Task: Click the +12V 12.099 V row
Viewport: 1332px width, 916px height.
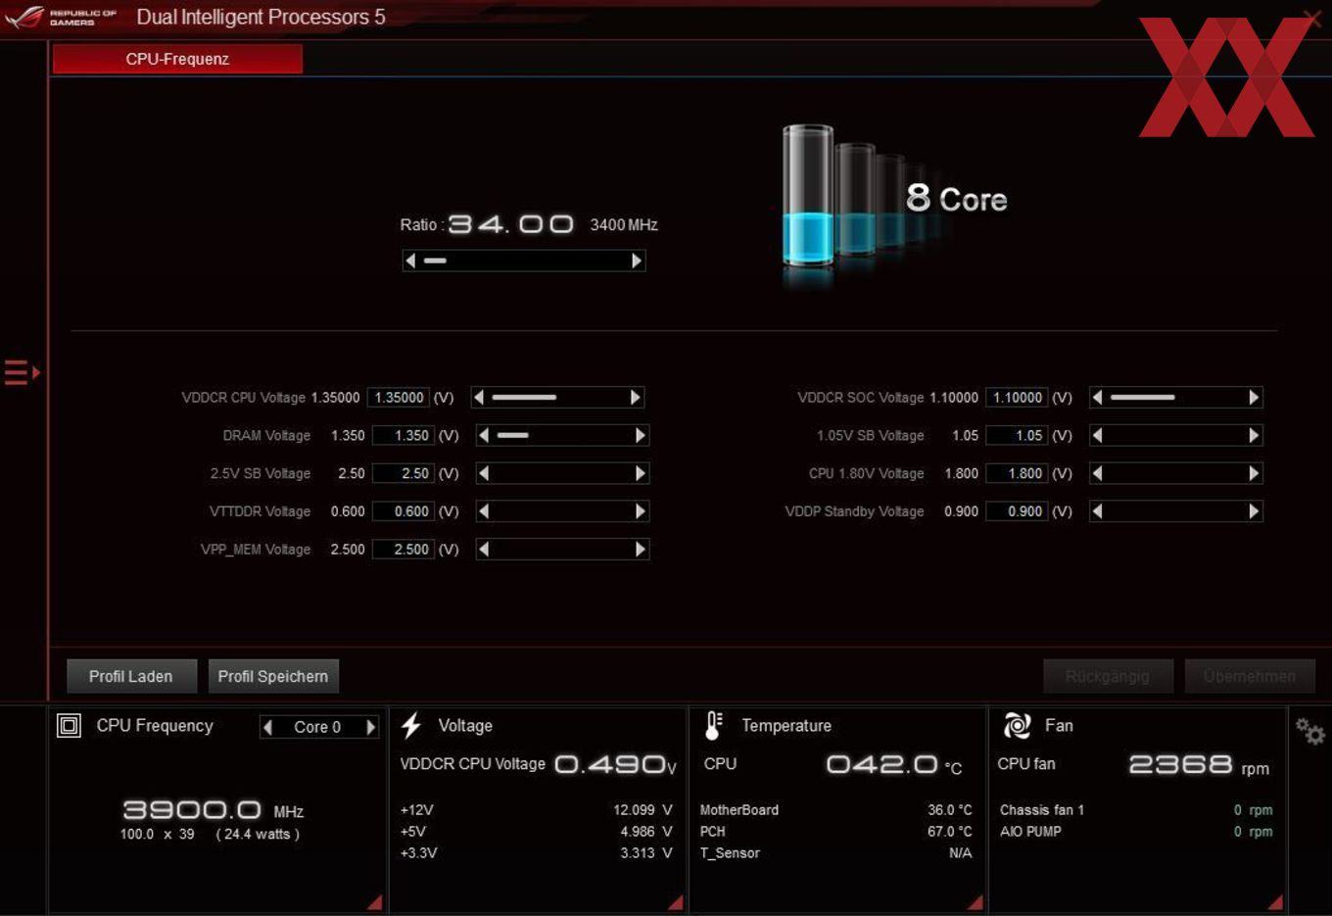Action: 536,810
